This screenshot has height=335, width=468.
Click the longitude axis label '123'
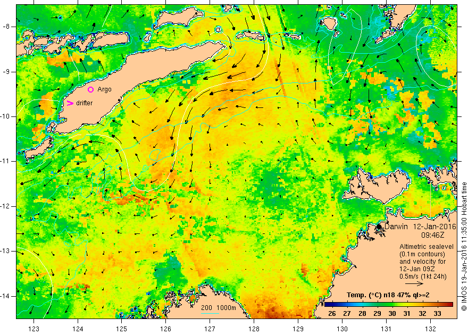tap(34, 329)
